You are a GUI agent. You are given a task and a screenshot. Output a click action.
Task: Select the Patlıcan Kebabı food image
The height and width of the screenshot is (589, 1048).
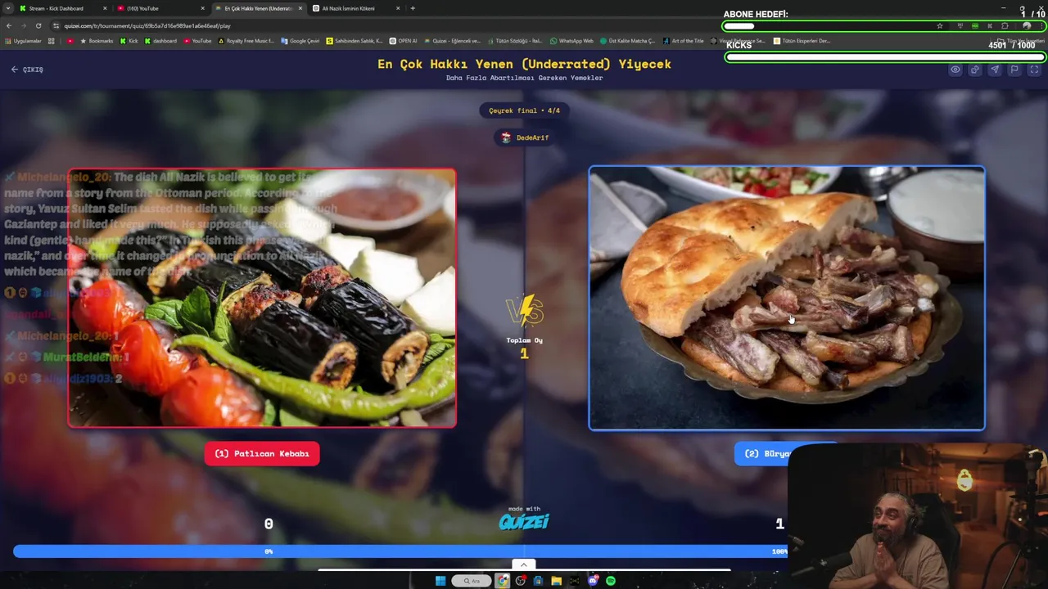click(x=262, y=298)
